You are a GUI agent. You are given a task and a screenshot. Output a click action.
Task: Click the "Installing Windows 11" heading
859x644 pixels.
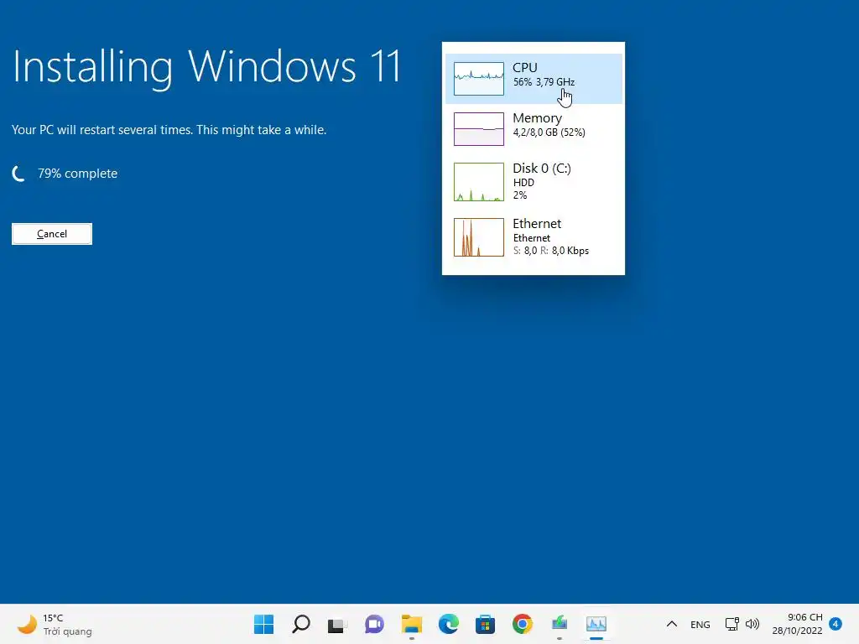pos(207,67)
